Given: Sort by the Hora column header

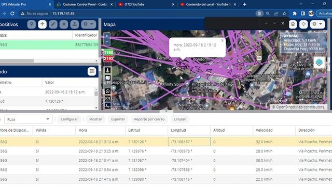Looking at the screenshot, I should [x=100, y=130].
